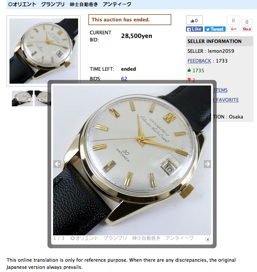
Task: Close the image lightbox with the X
Action: 208,239
